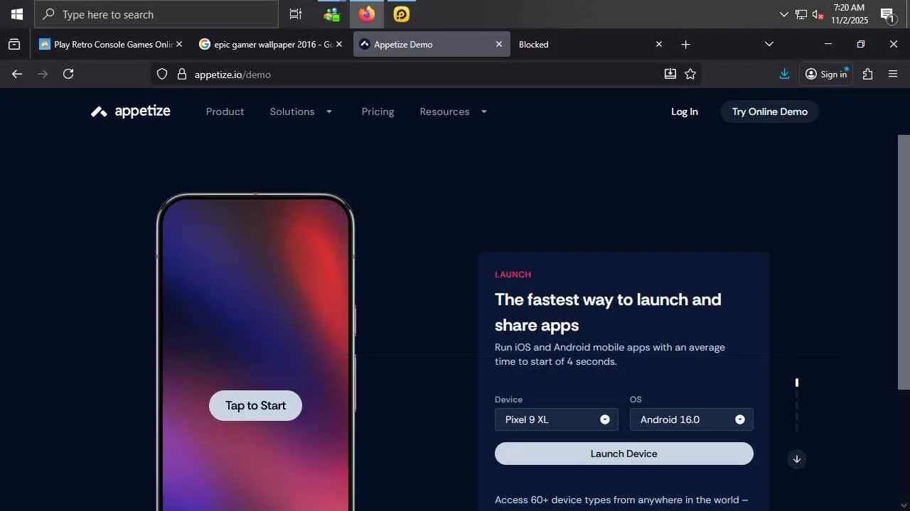Click the section progress indicator dots
The width and height of the screenshot is (910, 511).
point(797,405)
